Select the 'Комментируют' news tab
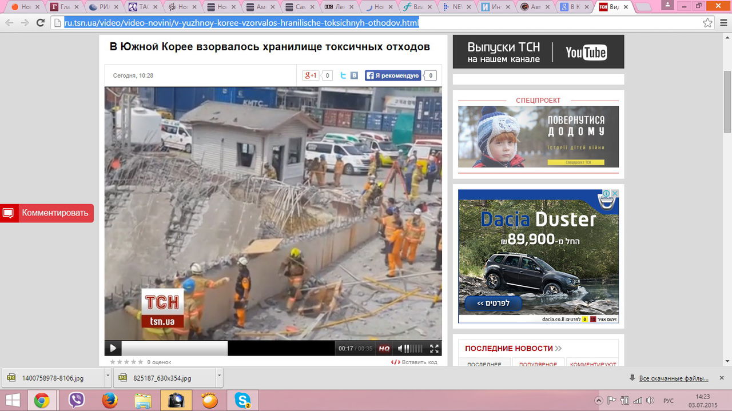Image resolution: width=732 pixels, height=411 pixels. 593,364
